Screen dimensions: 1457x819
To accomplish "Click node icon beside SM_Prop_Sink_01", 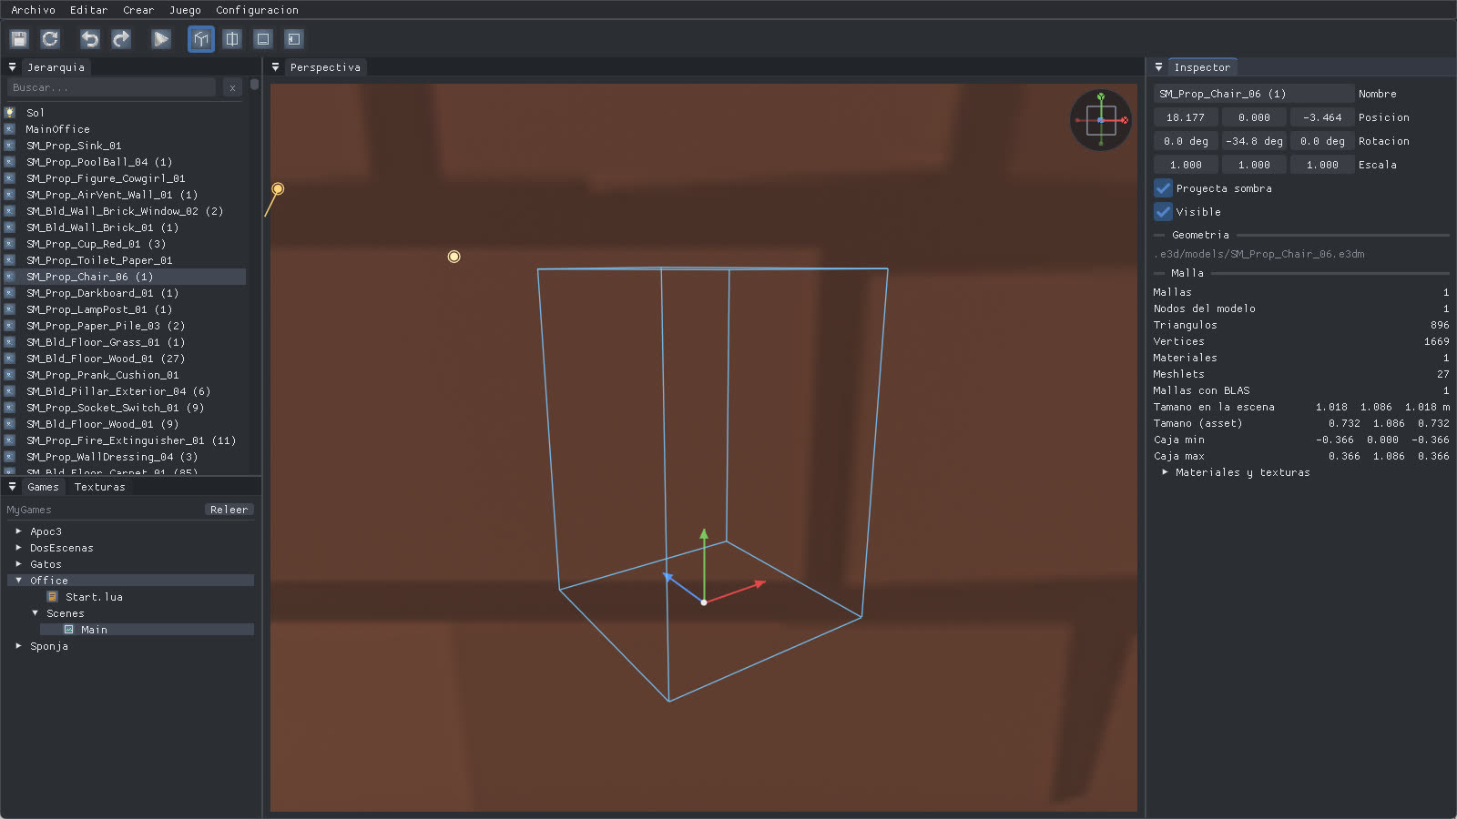I will pos(10,146).
